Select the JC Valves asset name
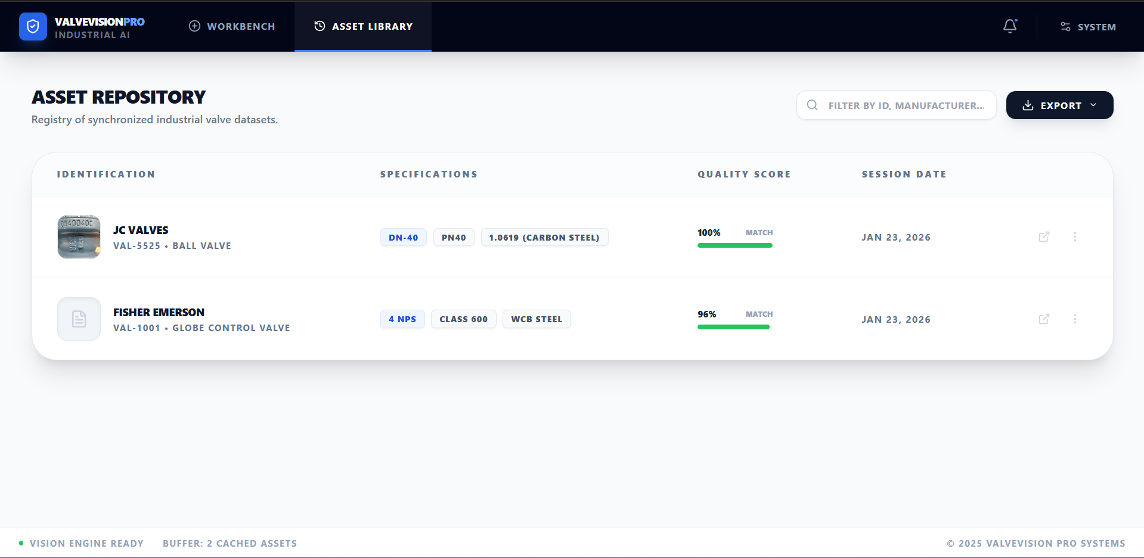 pyautogui.click(x=141, y=230)
